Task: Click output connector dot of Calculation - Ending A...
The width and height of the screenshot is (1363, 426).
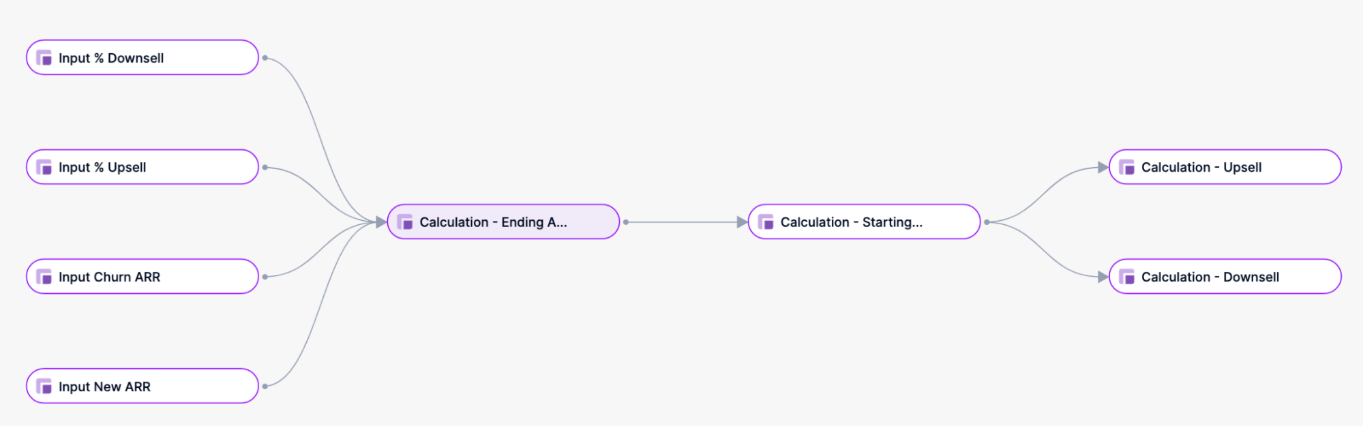Action: [626, 222]
